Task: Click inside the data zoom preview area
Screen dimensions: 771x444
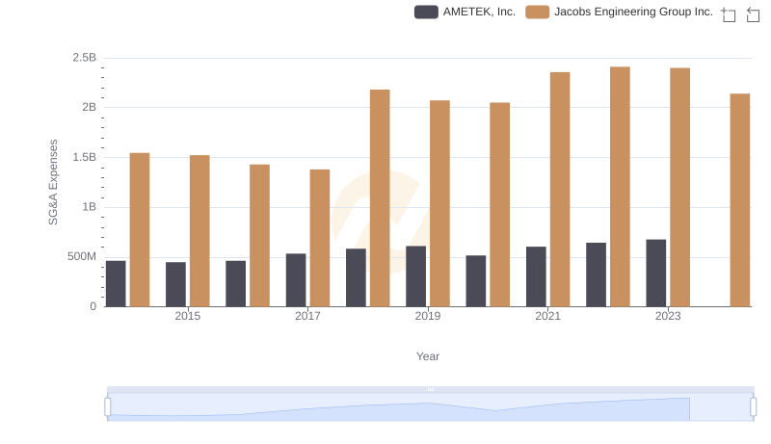Action: (430, 406)
